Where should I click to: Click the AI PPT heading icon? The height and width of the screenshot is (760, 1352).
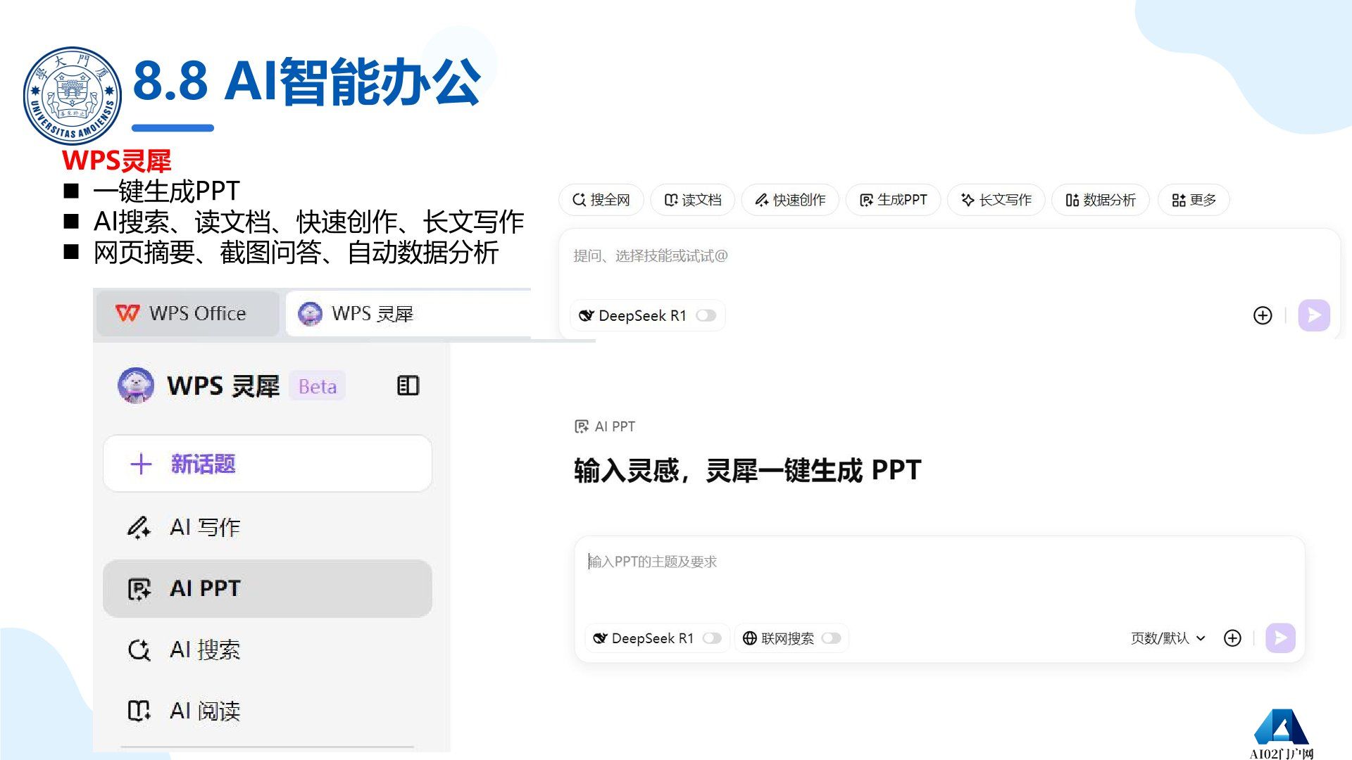click(582, 426)
